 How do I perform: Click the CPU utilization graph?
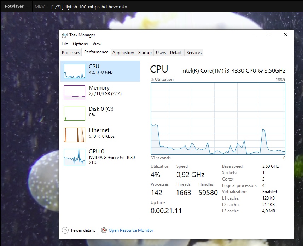(218, 119)
